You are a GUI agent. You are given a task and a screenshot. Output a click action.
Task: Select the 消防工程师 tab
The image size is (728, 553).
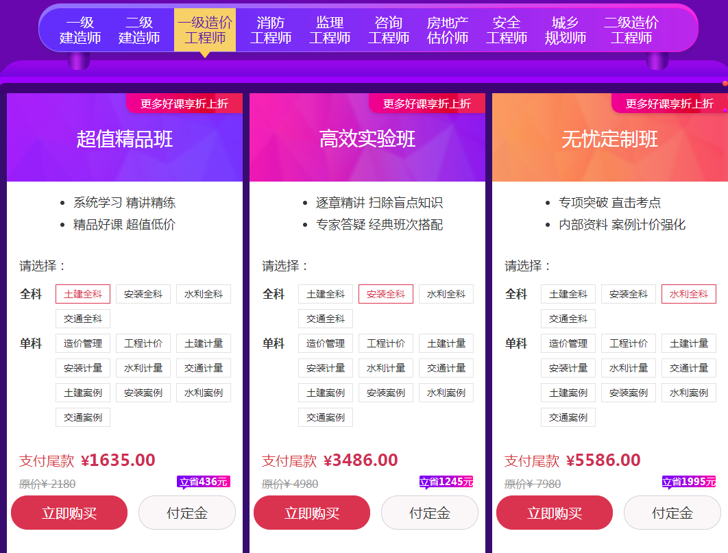coord(271,30)
